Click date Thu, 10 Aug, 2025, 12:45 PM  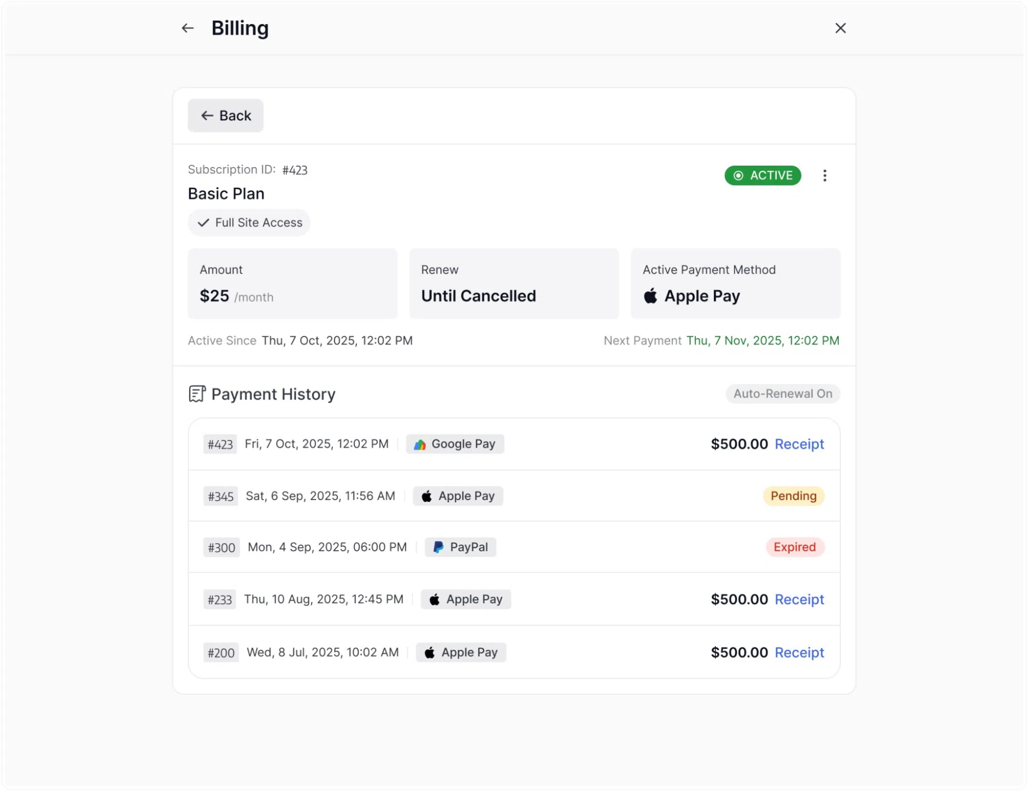[323, 600]
